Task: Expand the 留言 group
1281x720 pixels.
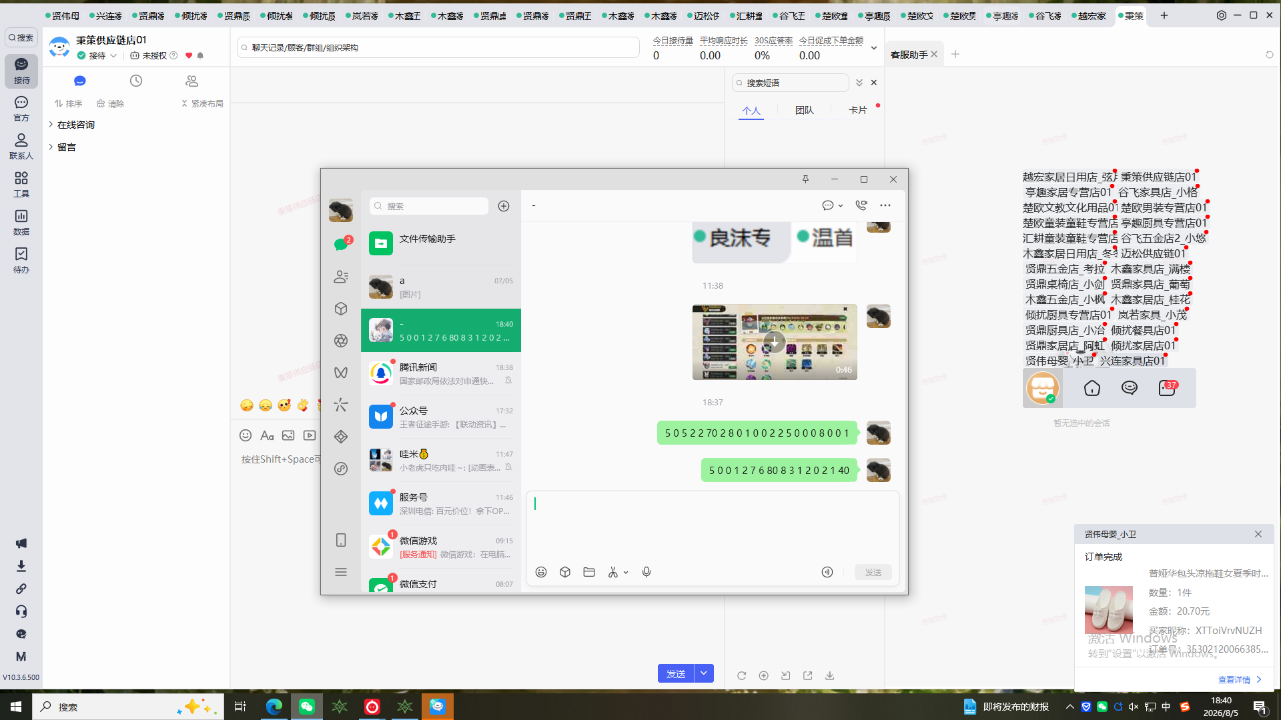Action: [51, 147]
